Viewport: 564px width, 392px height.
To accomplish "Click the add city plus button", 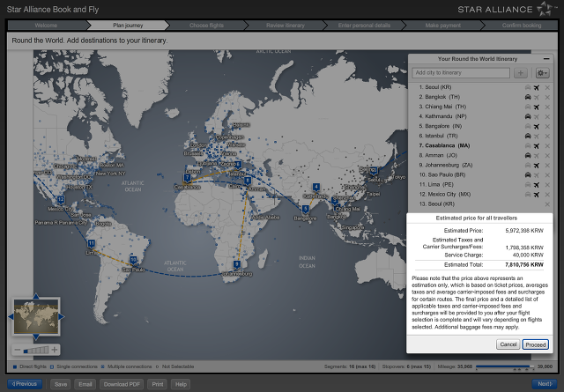I will [520, 73].
